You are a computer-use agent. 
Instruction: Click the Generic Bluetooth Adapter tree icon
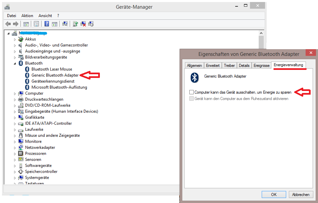click(27, 75)
